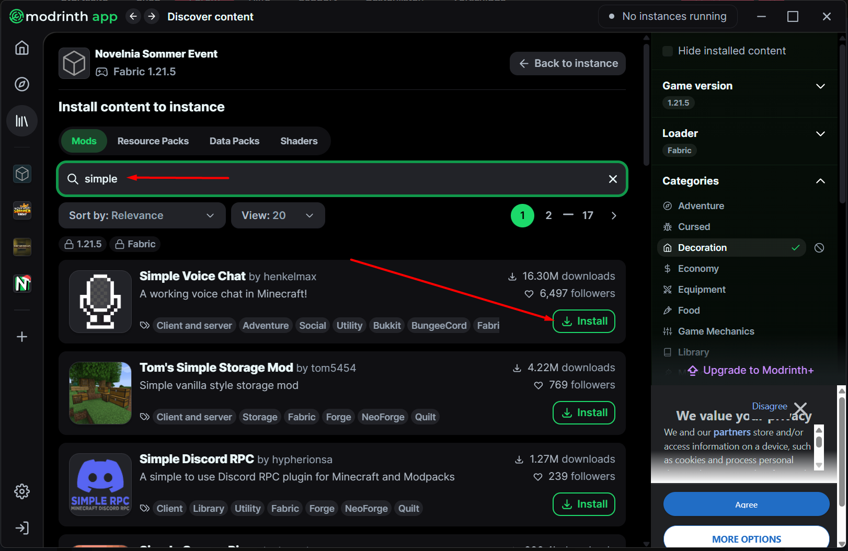The width and height of the screenshot is (848, 551).
Task: Switch to the Mods tab
Action: 84,141
